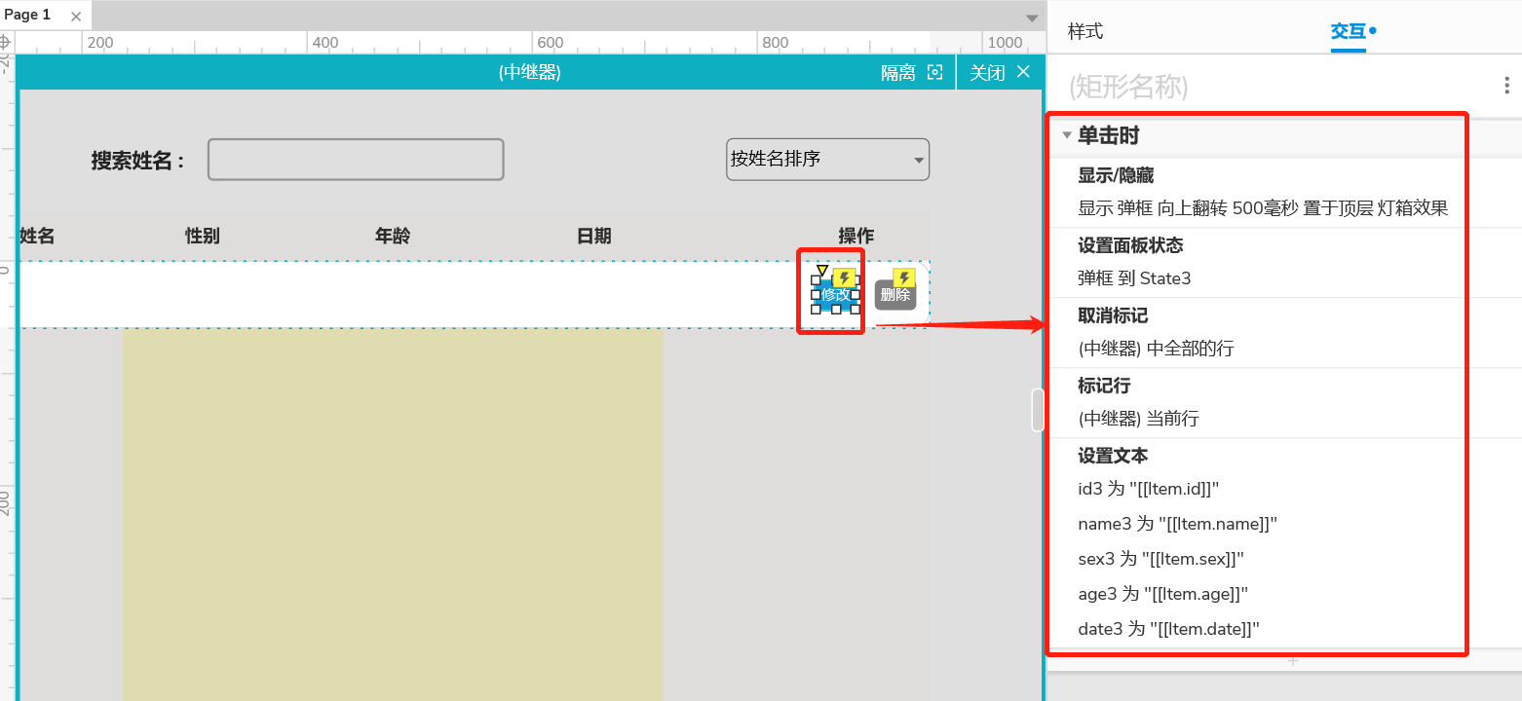This screenshot has height=701, width=1522.
Task: Click the age3 为 [[Item.age]] entry
Action: (1163, 594)
